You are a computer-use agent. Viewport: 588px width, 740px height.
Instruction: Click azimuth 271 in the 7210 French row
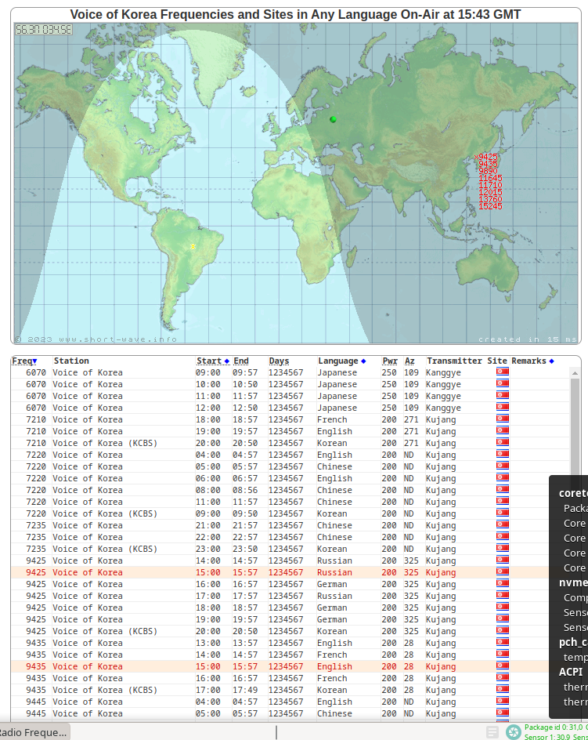click(x=411, y=419)
